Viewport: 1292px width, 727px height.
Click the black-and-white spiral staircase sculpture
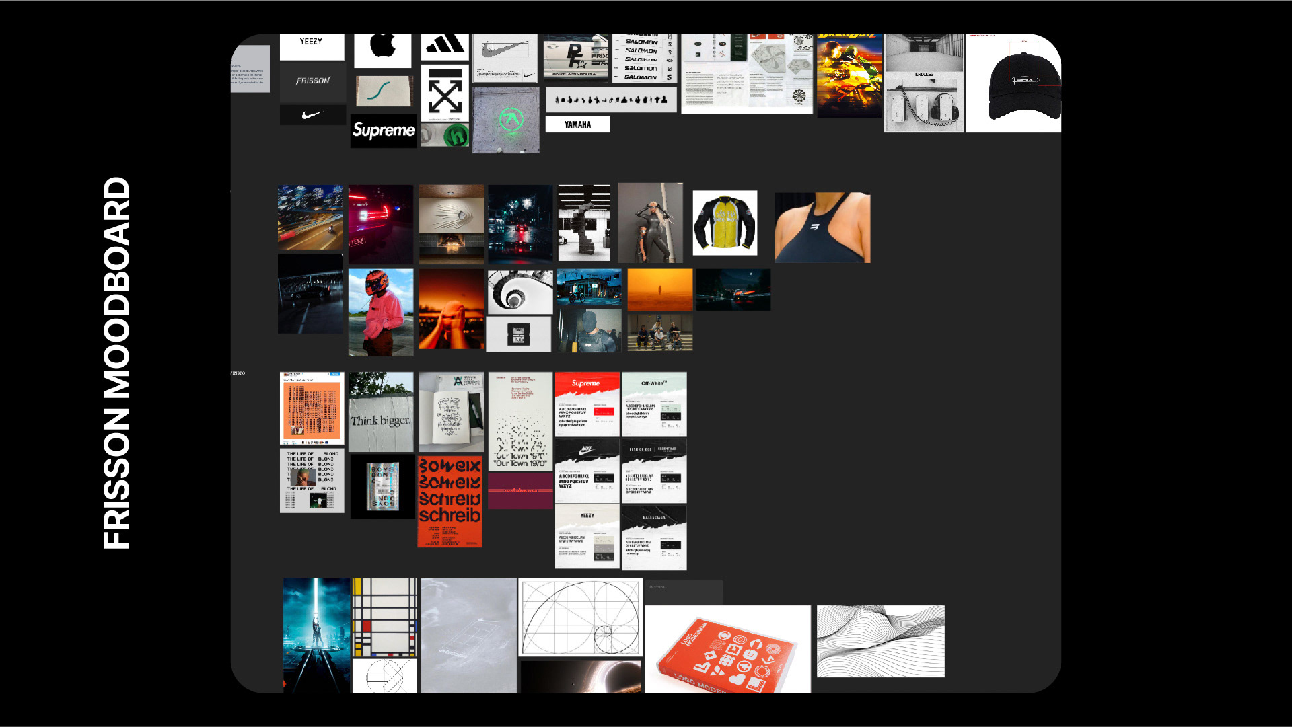pyautogui.click(x=584, y=223)
